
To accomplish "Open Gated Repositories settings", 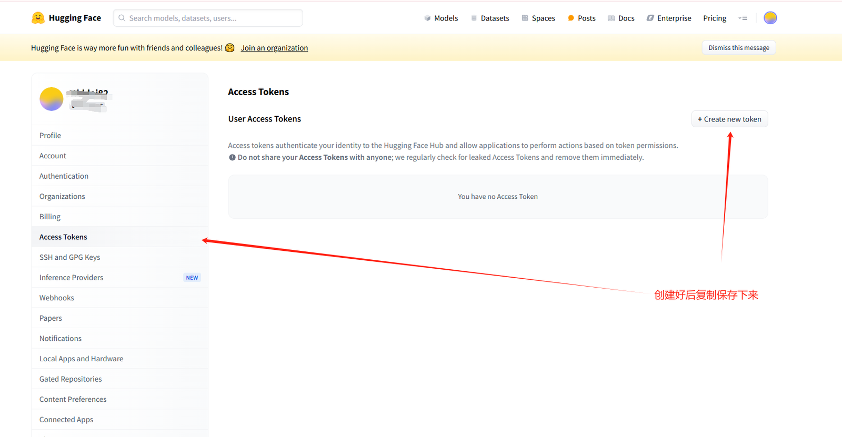I will point(120,379).
